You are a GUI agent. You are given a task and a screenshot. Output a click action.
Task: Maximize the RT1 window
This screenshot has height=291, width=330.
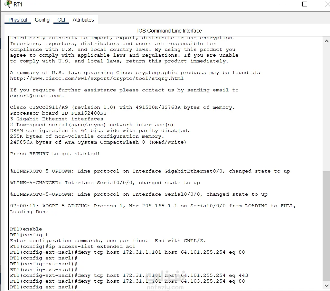click(305, 4)
